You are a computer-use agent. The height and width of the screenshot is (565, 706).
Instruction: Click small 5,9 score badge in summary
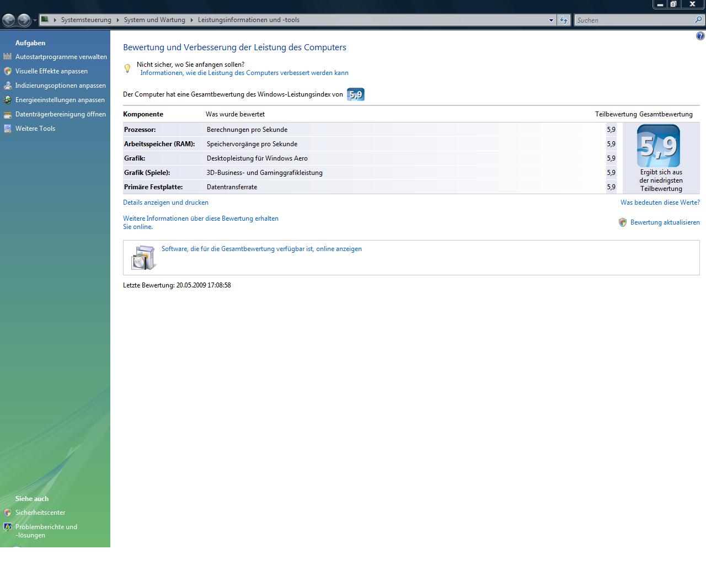point(356,94)
